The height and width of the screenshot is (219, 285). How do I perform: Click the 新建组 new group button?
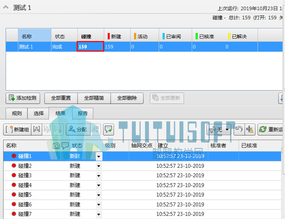tap(17, 130)
